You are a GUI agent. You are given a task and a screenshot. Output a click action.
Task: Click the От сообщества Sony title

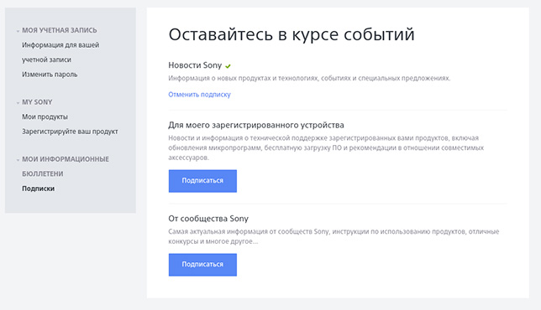point(208,219)
